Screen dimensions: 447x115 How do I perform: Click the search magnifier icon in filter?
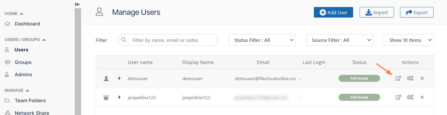click(124, 40)
